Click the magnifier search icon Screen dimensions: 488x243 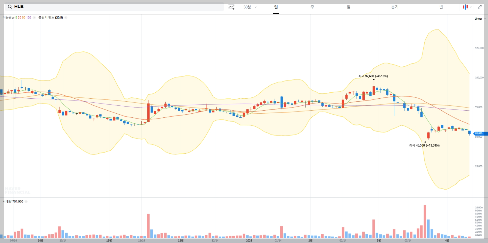click(10, 7)
